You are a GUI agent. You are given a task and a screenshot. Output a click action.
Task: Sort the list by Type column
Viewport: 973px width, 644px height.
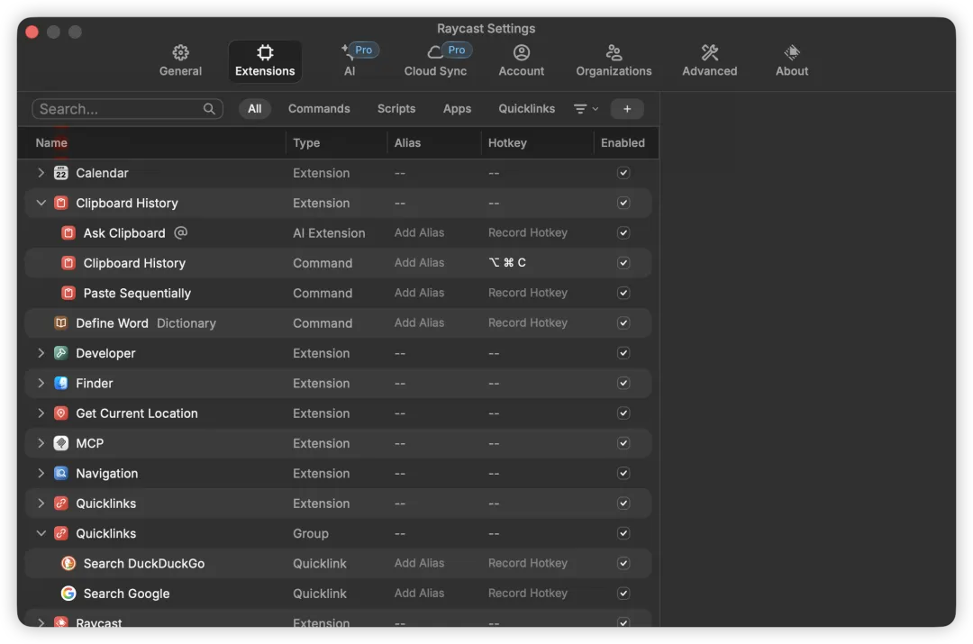pyautogui.click(x=306, y=142)
